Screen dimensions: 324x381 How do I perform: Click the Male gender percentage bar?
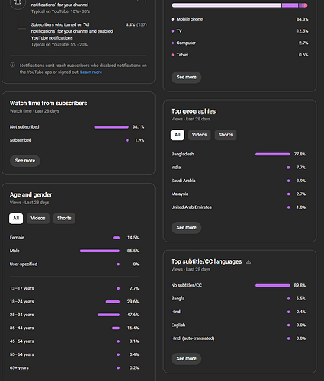click(x=100, y=251)
